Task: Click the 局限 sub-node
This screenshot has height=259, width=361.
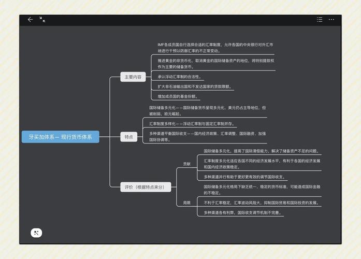Action: (186, 203)
